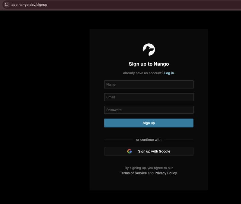Click the Nango wolf logo
Screen dimensions: 241x204
[149, 49]
